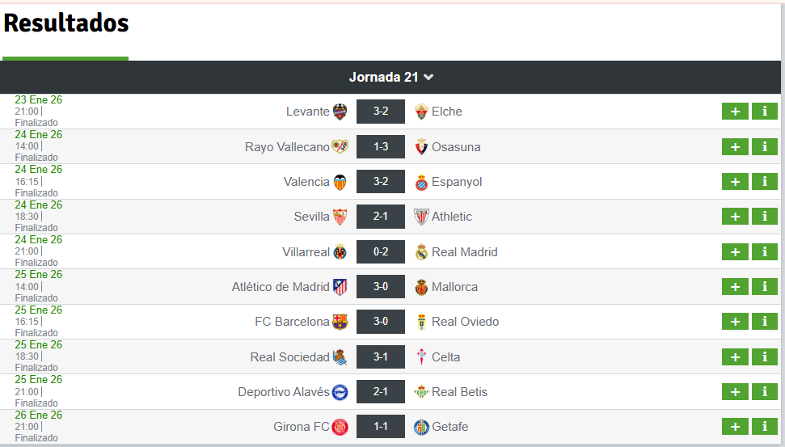The height and width of the screenshot is (447, 785).
Task: Open info button for Sevilla-Athletic match
Action: tap(765, 217)
